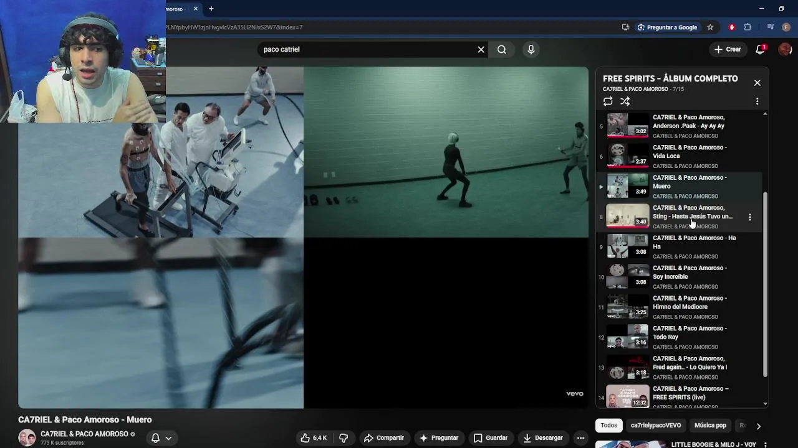Play Ha Ha from playlist

pyautogui.click(x=680, y=246)
